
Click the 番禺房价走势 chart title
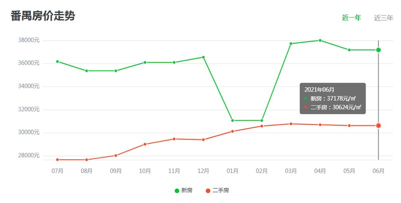43,16
